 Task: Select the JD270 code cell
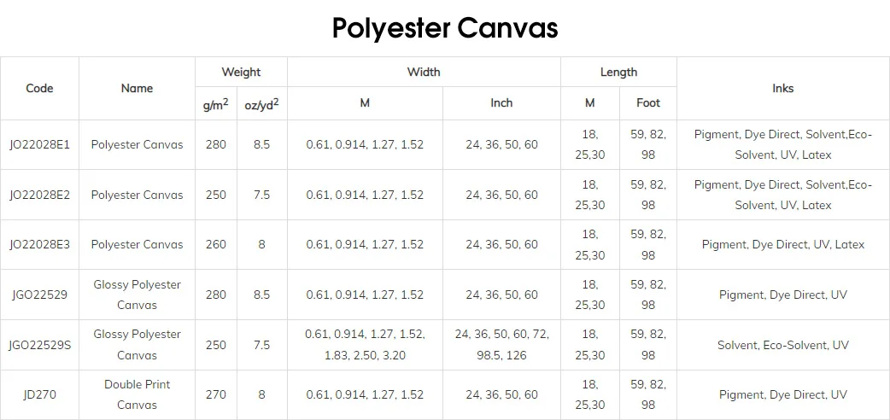pyautogui.click(x=39, y=394)
